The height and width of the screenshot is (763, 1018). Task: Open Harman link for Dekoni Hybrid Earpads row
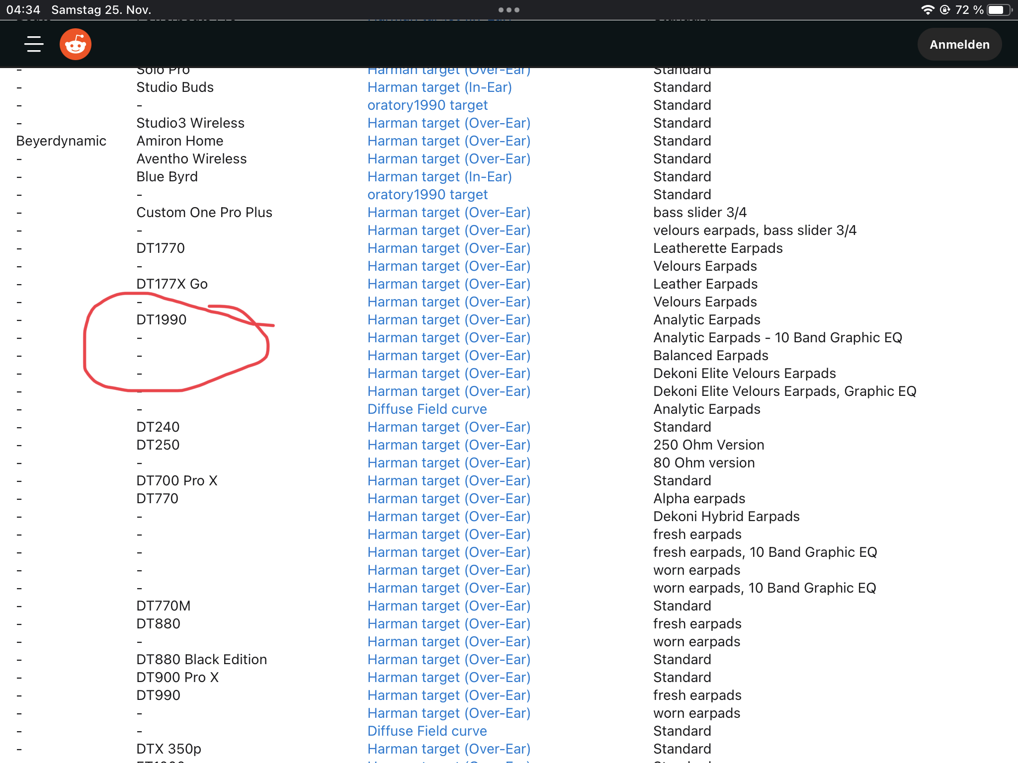[449, 517]
